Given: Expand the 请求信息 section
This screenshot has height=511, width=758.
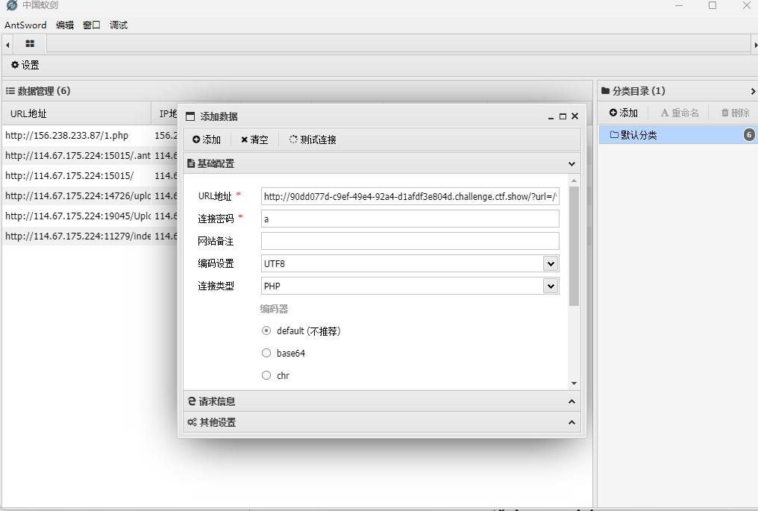Looking at the screenshot, I should 380,401.
